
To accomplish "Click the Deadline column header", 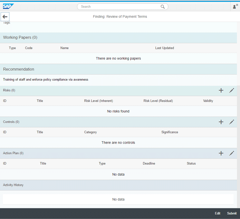I will point(149,164).
